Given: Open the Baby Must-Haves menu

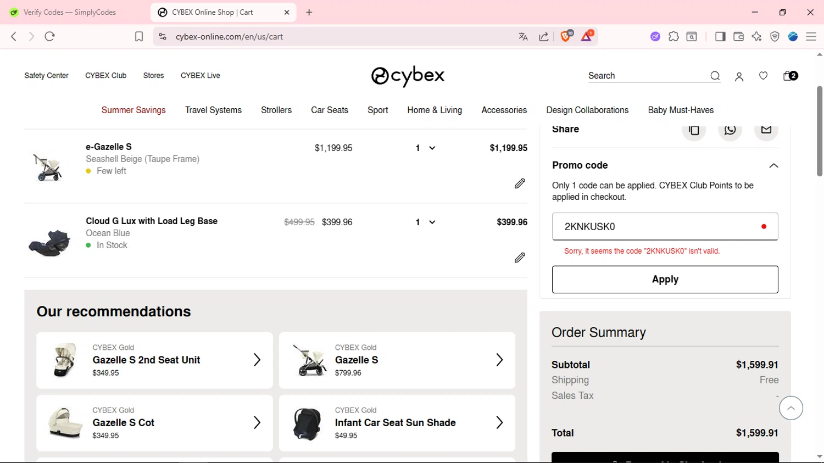Looking at the screenshot, I should tap(681, 110).
